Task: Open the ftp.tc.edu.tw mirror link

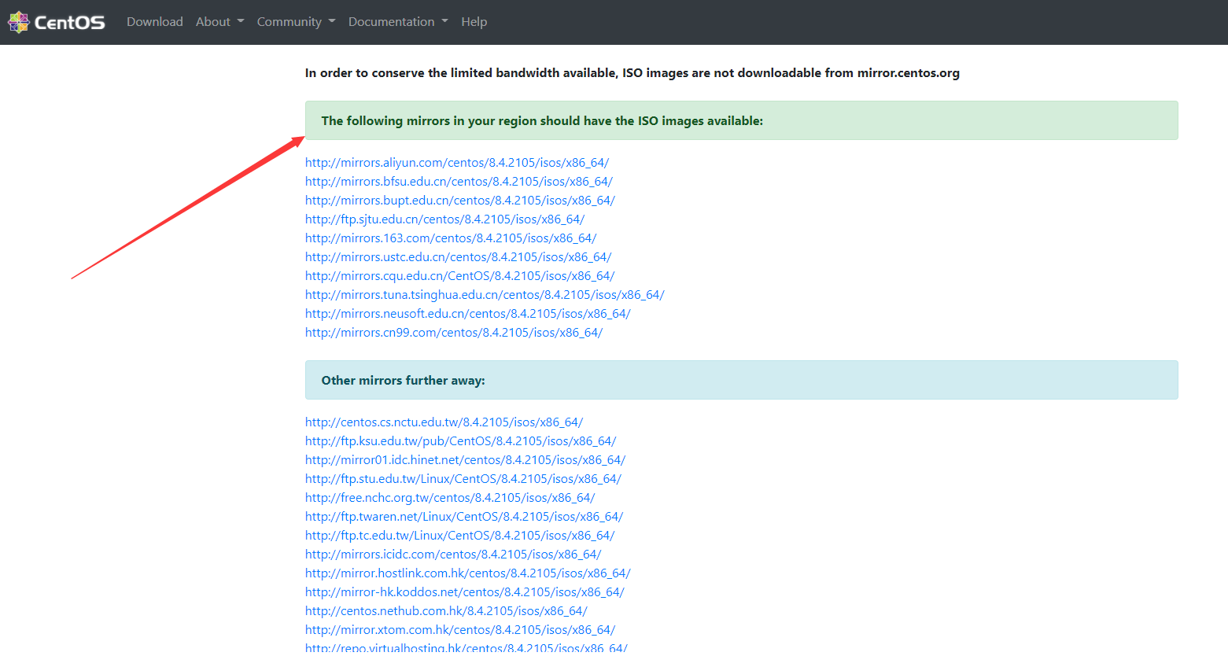Action: (x=460, y=536)
